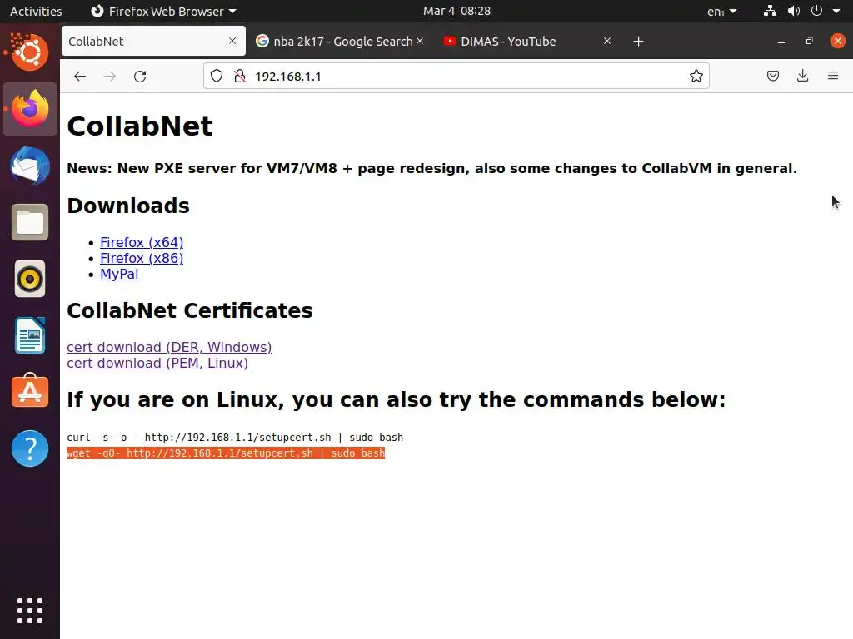
Task: Open the tracking protection shield icon
Action: tap(217, 76)
